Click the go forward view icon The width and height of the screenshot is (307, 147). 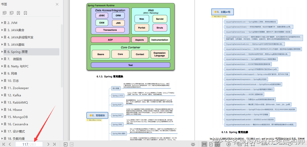coord(72,144)
